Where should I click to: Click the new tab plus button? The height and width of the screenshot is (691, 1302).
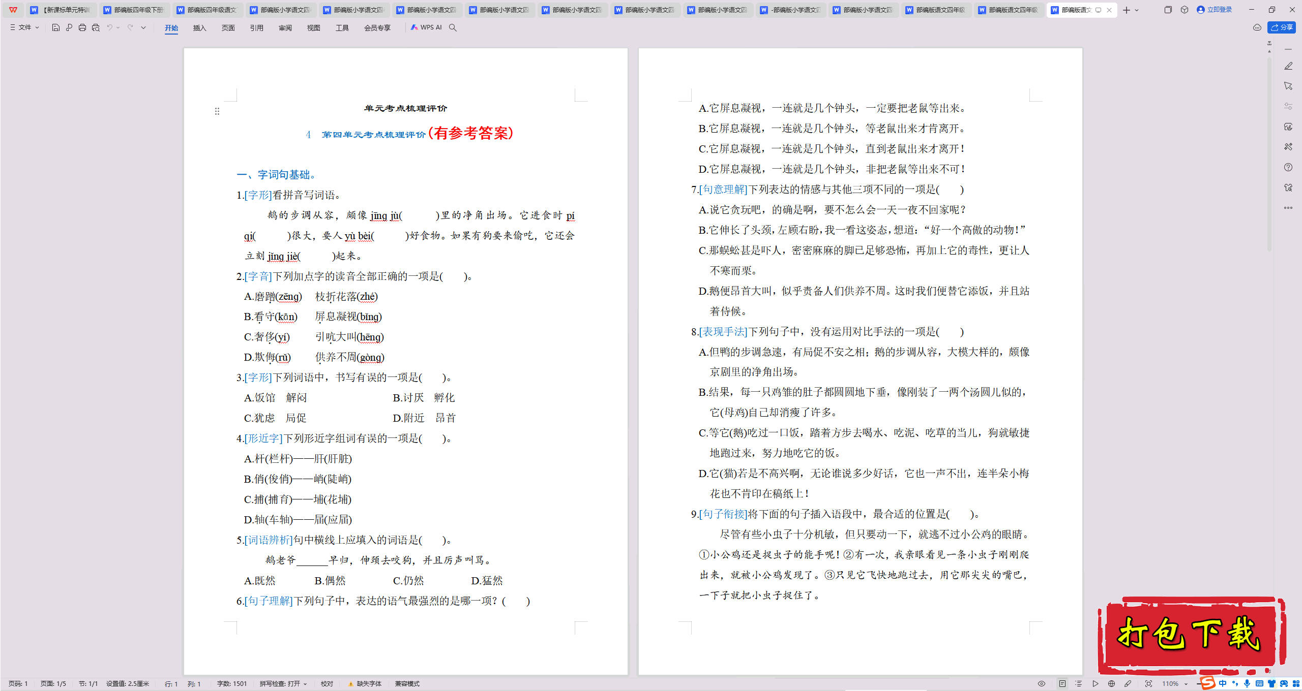pyautogui.click(x=1127, y=10)
